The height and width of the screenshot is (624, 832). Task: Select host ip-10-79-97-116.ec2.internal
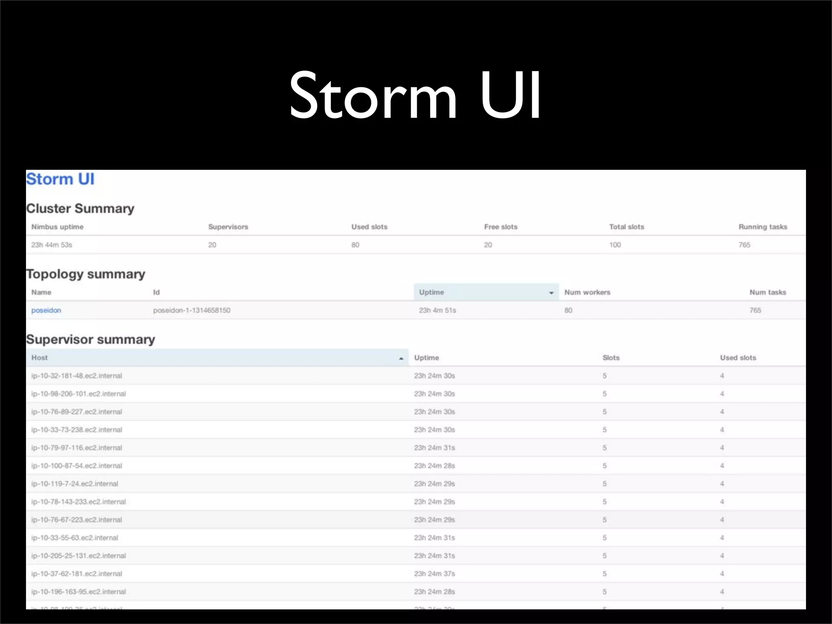click(76, 448)
